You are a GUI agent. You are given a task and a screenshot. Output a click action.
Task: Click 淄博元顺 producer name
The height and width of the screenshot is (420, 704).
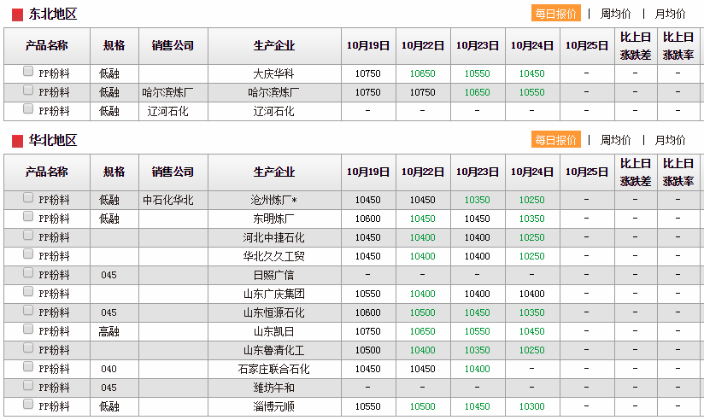pyautogui.click(x=274, y=406)
